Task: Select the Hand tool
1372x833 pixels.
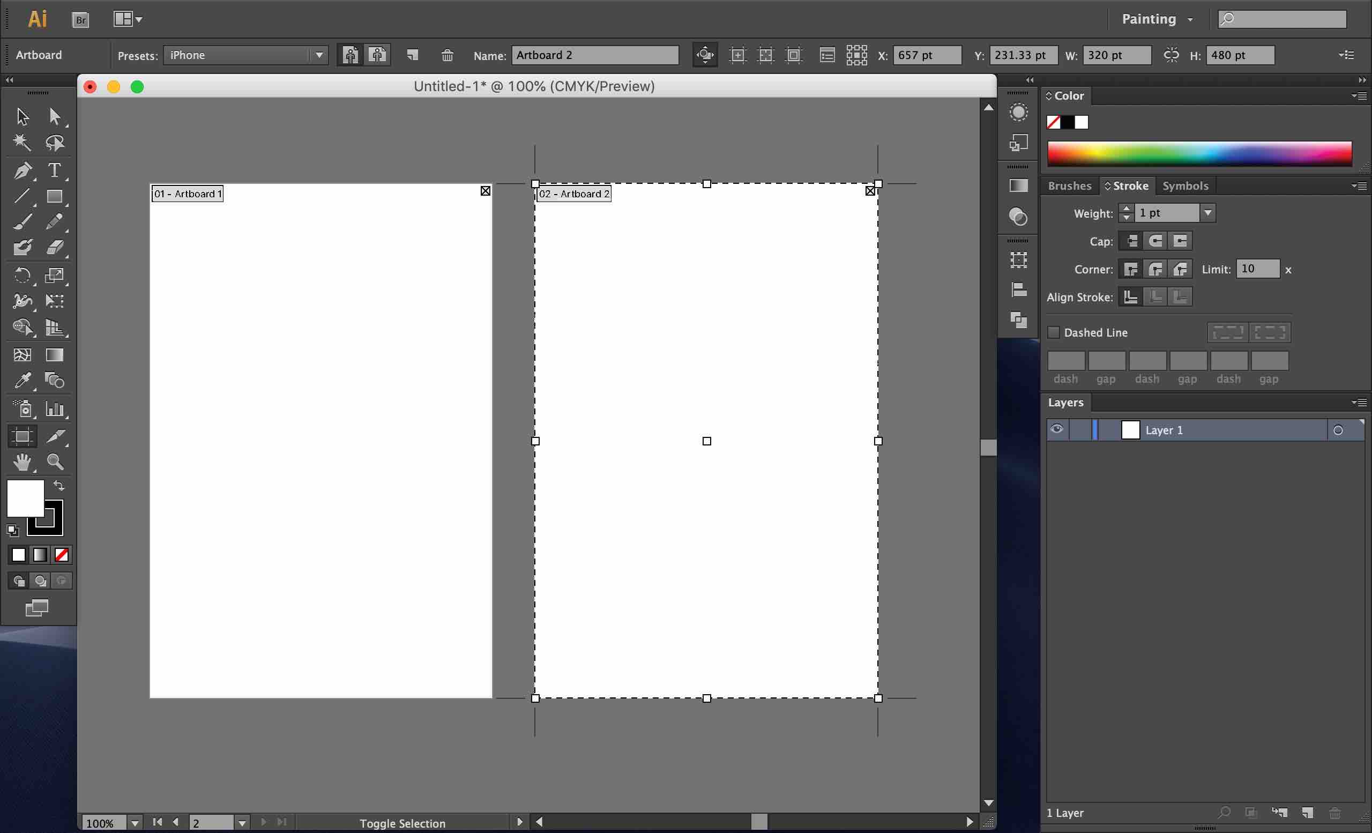Action: [23, 462]
